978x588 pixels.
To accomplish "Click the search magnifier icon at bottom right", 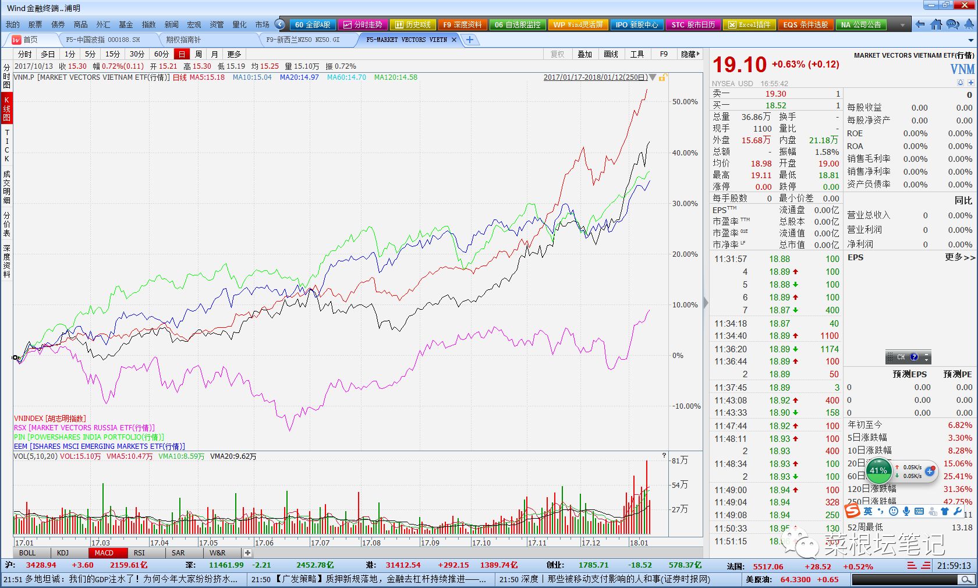I will click(x=967, y=579).
